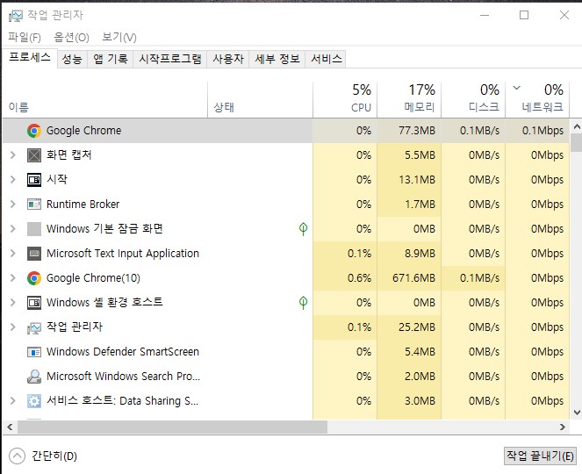Click the 77.3MB memory value
Screen dimensions: 582x474
417,131
